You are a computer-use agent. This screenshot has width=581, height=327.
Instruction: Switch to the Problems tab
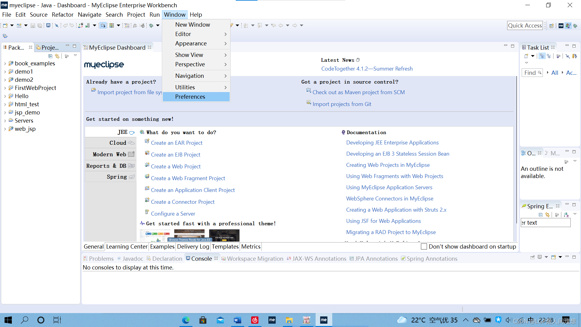98,259
